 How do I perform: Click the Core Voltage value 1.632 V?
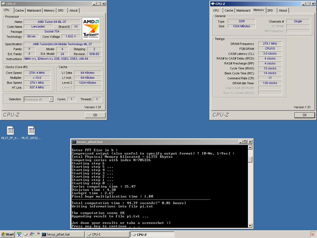(71, 36)
